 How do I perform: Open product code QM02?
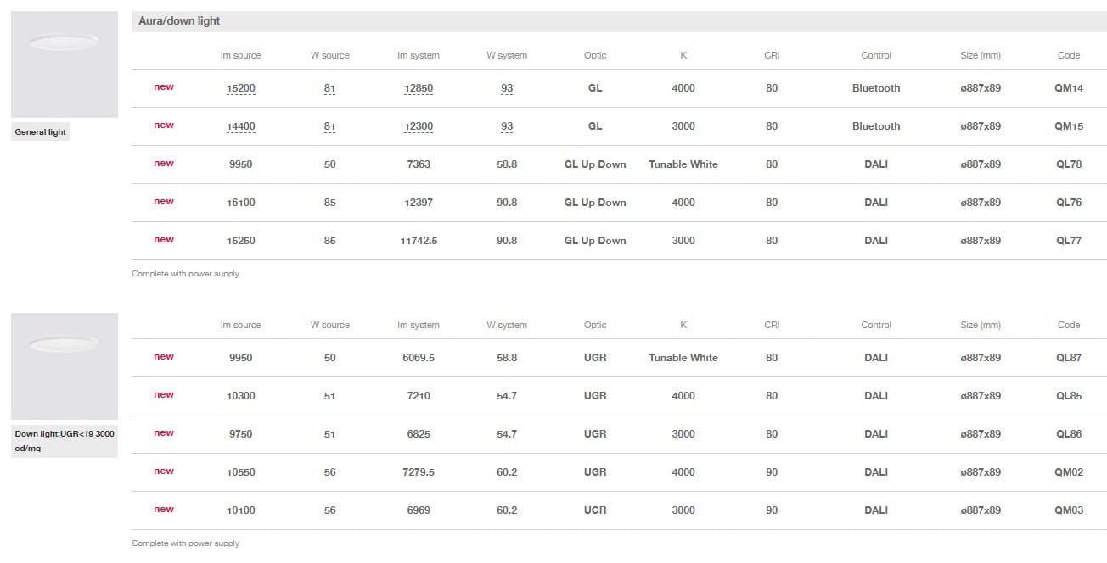click(1068, 472)
